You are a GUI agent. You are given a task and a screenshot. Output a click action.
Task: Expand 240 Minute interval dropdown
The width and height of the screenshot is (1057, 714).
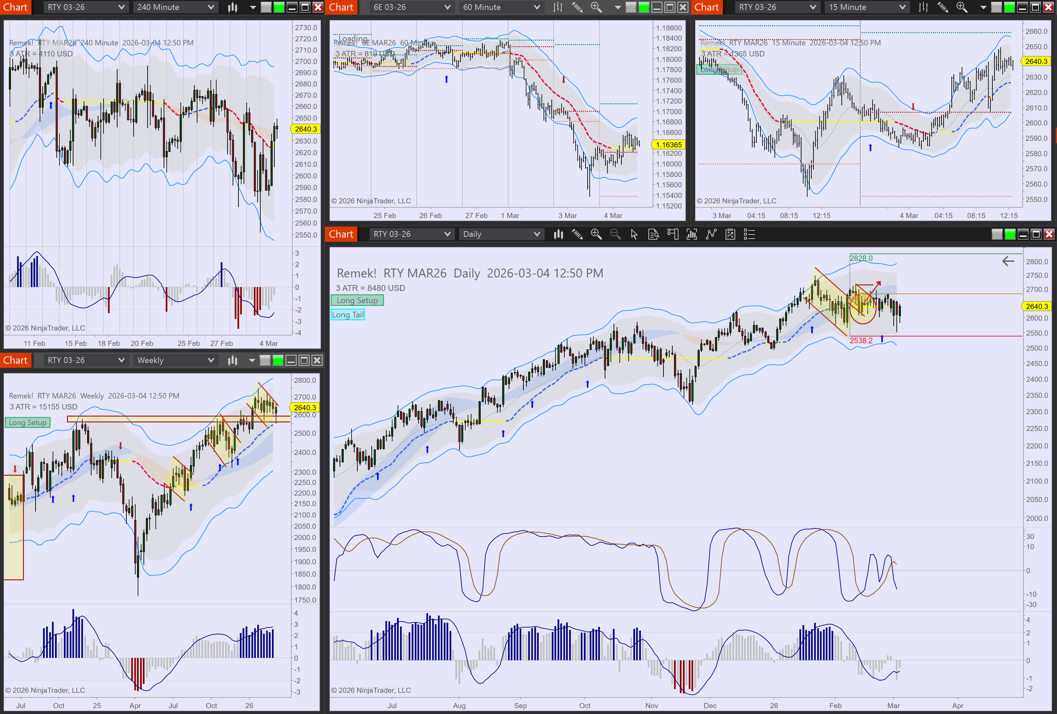tap(175, 7)
